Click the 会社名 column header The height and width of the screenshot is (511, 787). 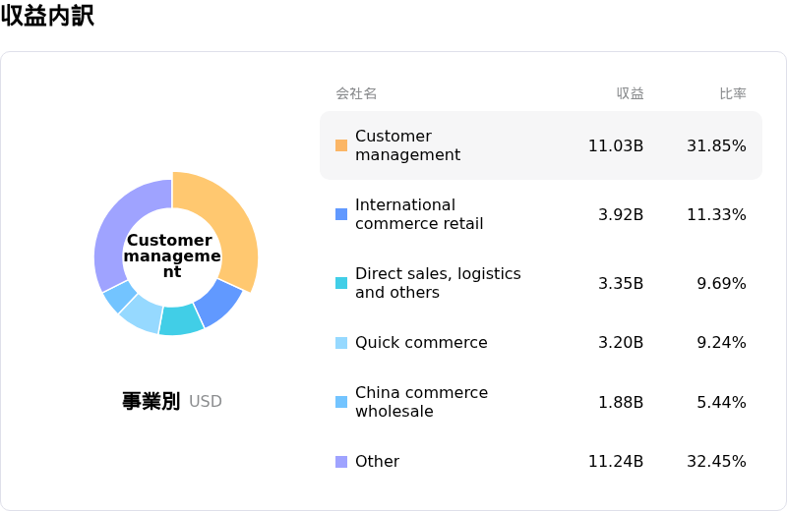click(356, 93)
